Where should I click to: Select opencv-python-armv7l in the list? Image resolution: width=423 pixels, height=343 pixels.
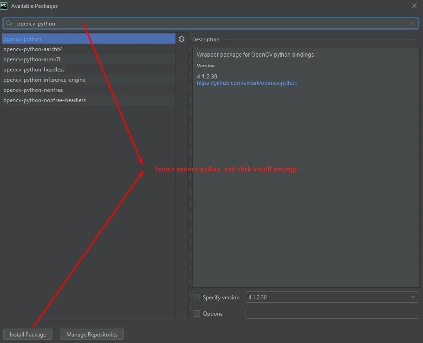coord(89,59)
